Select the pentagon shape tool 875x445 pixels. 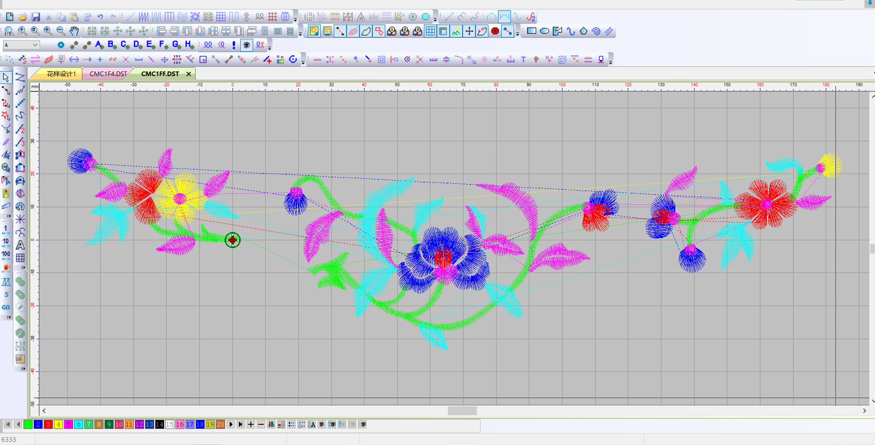tap(583, 31)
